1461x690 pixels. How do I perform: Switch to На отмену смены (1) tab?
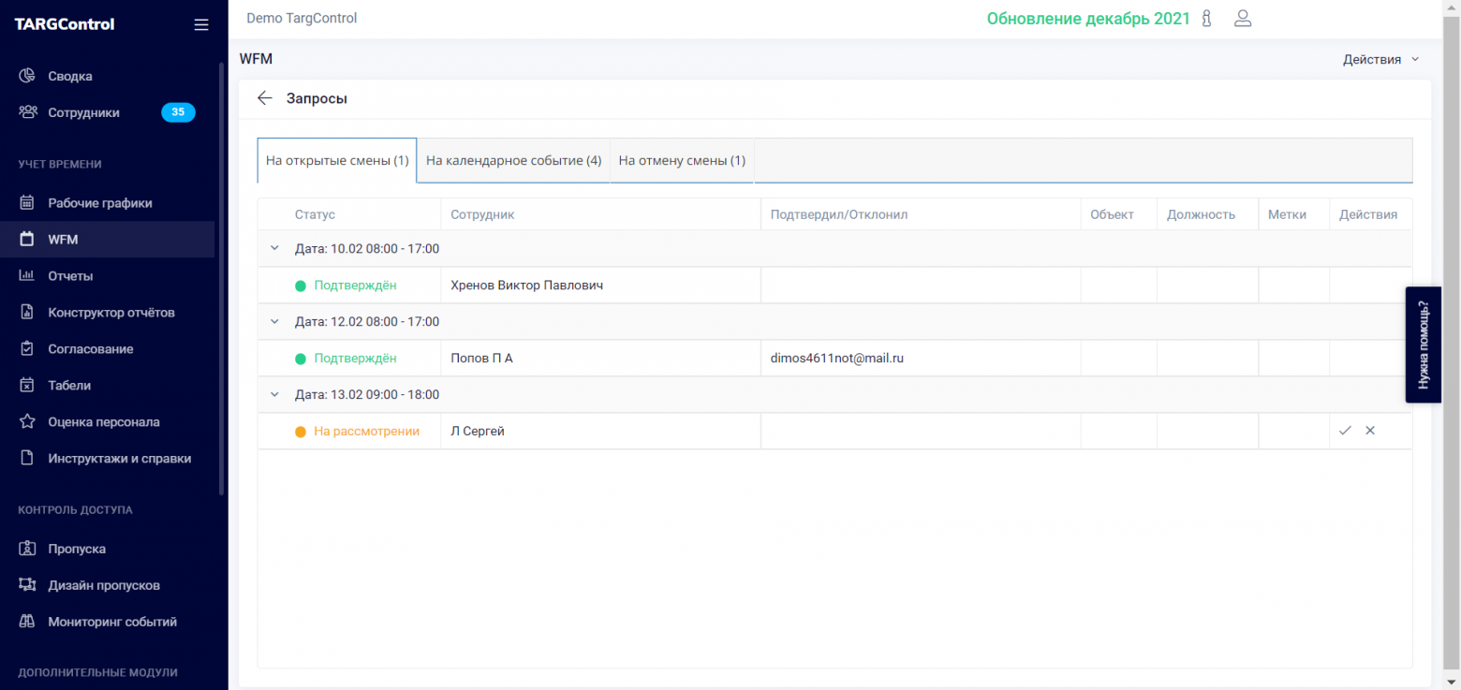point(682,160)
